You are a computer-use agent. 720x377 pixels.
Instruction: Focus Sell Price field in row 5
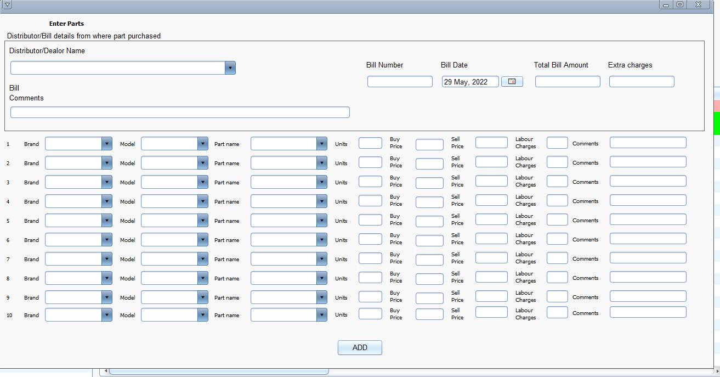(x=491, y=220)
